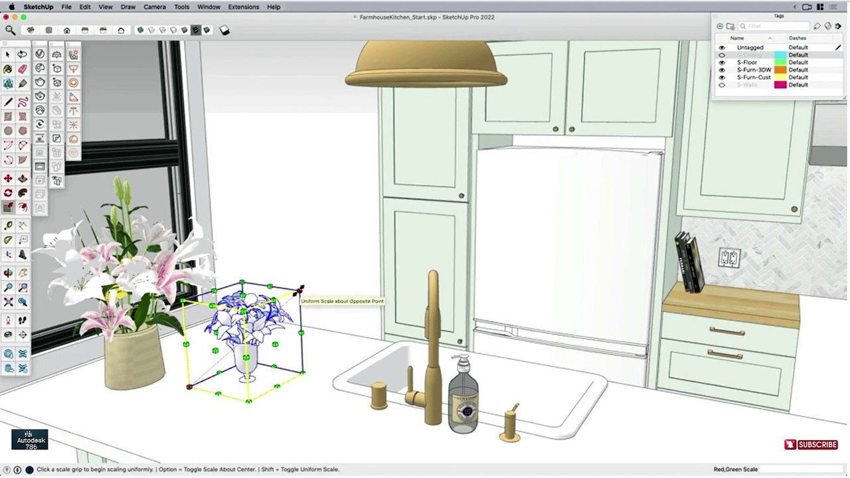Screen dimensions: 850x478
Task: Select the Circle tool
Action: tap(8, 131)
